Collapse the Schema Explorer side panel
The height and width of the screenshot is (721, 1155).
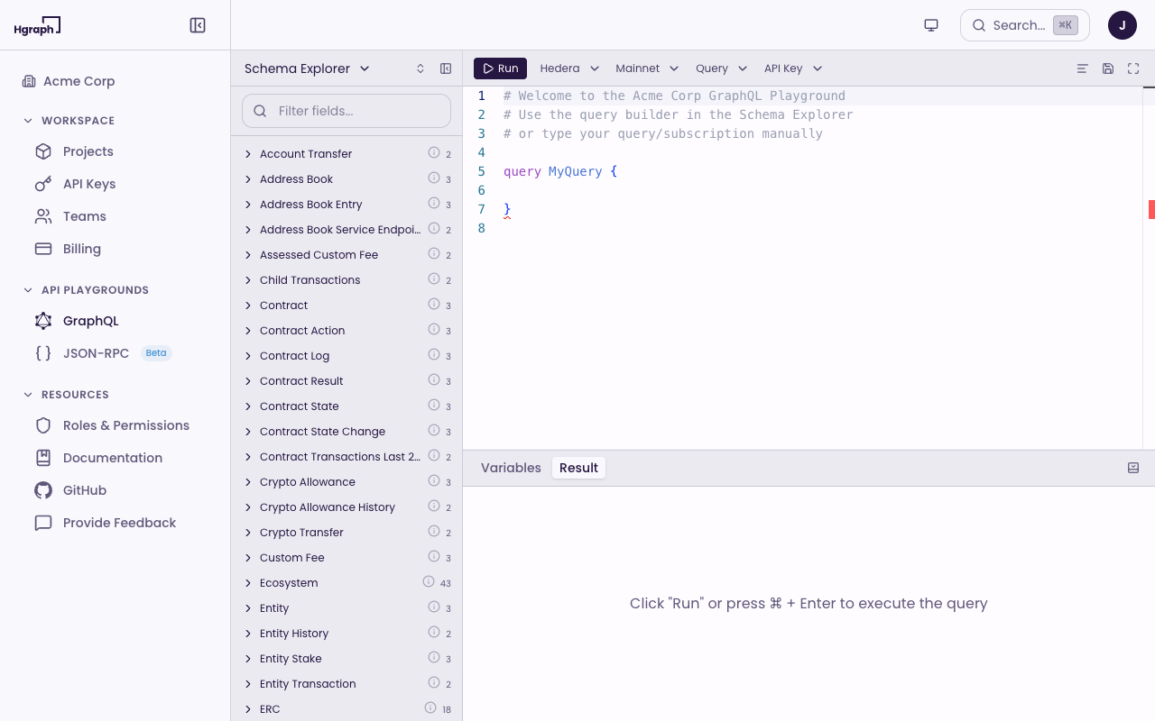pos(446,68)
